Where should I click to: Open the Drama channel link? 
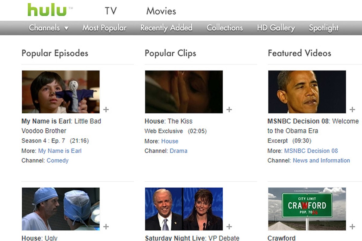coord(179,151)
